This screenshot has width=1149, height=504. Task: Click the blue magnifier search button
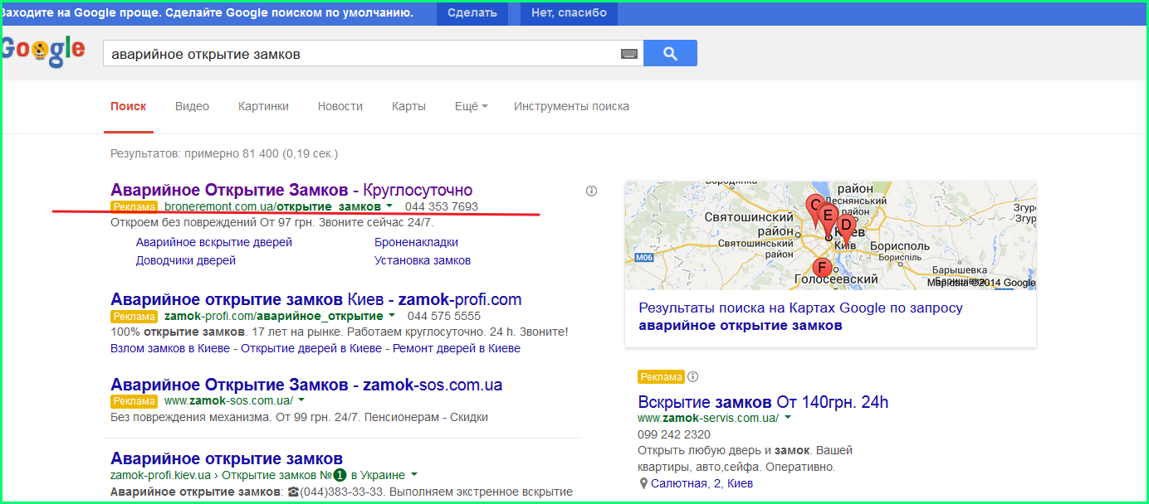click(670, 53)
